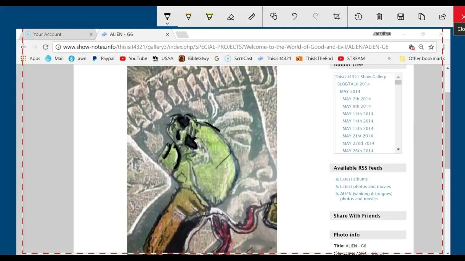
Task: Open Other bookmarks folder
Action: point(422,58)
